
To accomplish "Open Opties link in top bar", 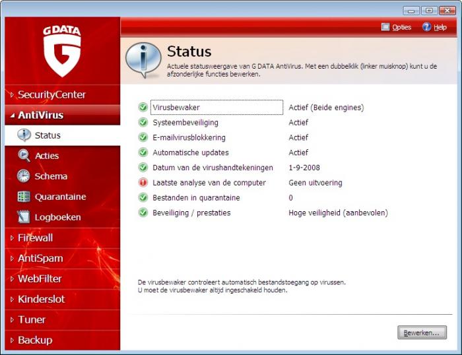I will point(401,27).
